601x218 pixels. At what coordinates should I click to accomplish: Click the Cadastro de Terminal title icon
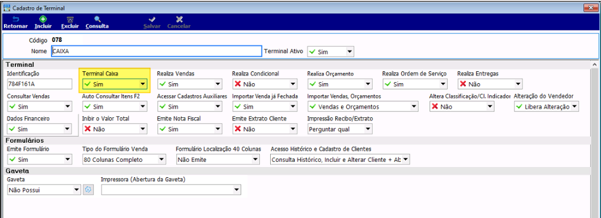point(6,8)
